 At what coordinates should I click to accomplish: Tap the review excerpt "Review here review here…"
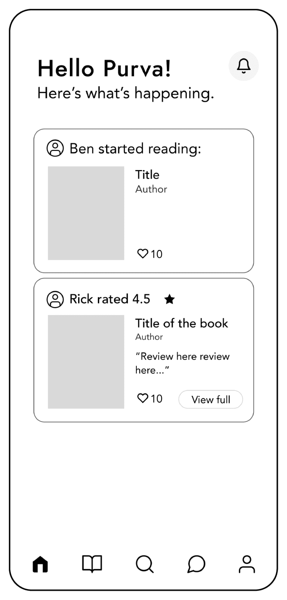[182, 363]
